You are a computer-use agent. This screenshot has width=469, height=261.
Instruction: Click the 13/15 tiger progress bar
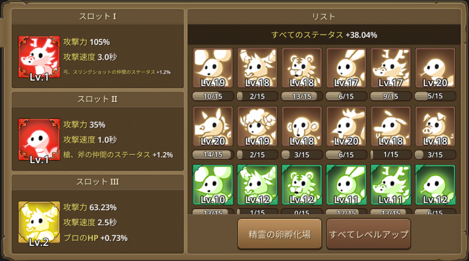click(302, 96)
